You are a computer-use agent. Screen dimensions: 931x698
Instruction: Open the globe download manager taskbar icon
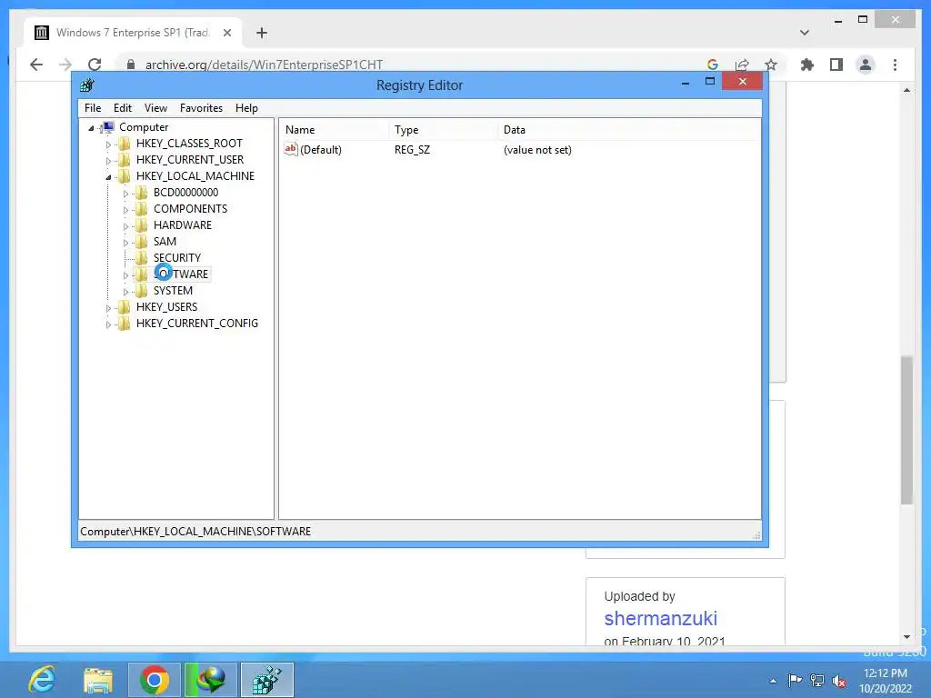[211, 680]
